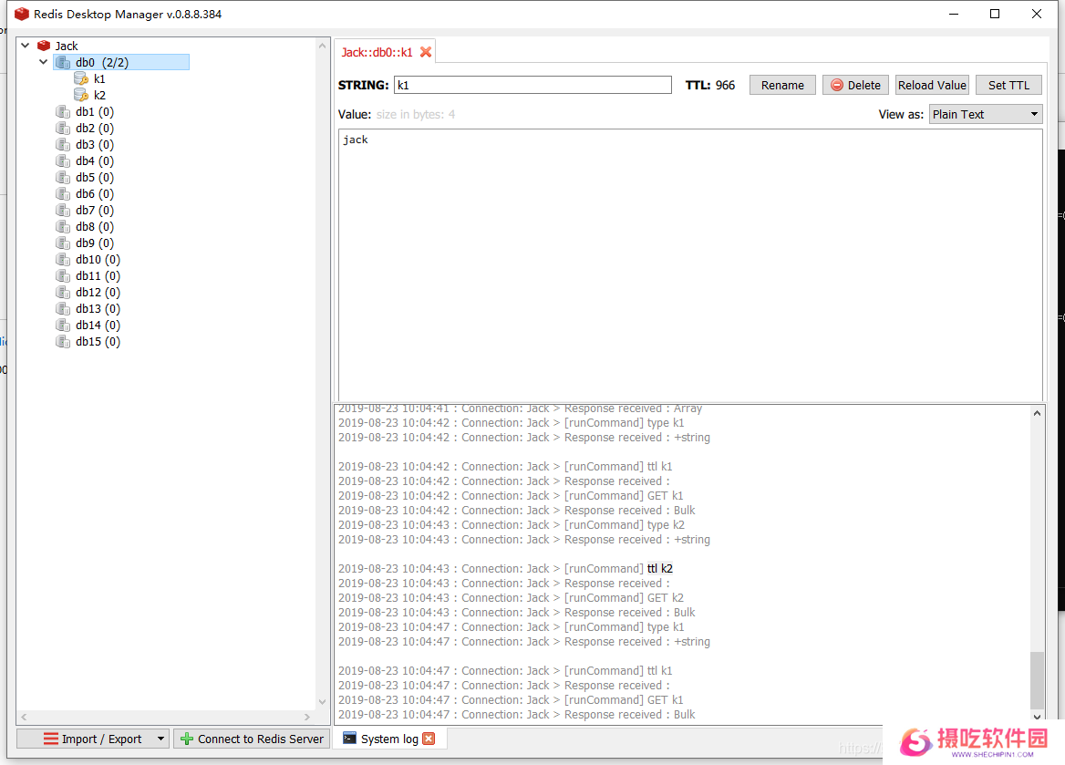Click the highlighted 'ttl k2' log text
Screen dimensions: 1065x765
click(x=659, y=569)
